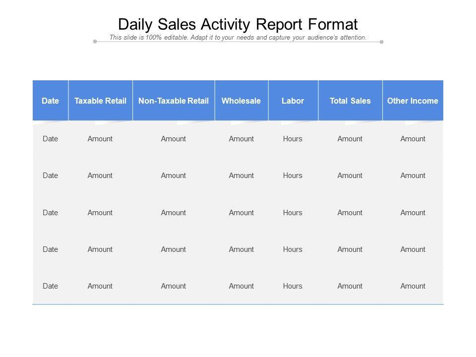Click the Wholesale Amount cell in the first row
The image size is (476, 357).
pyautogui.click(x=241, y=139)
